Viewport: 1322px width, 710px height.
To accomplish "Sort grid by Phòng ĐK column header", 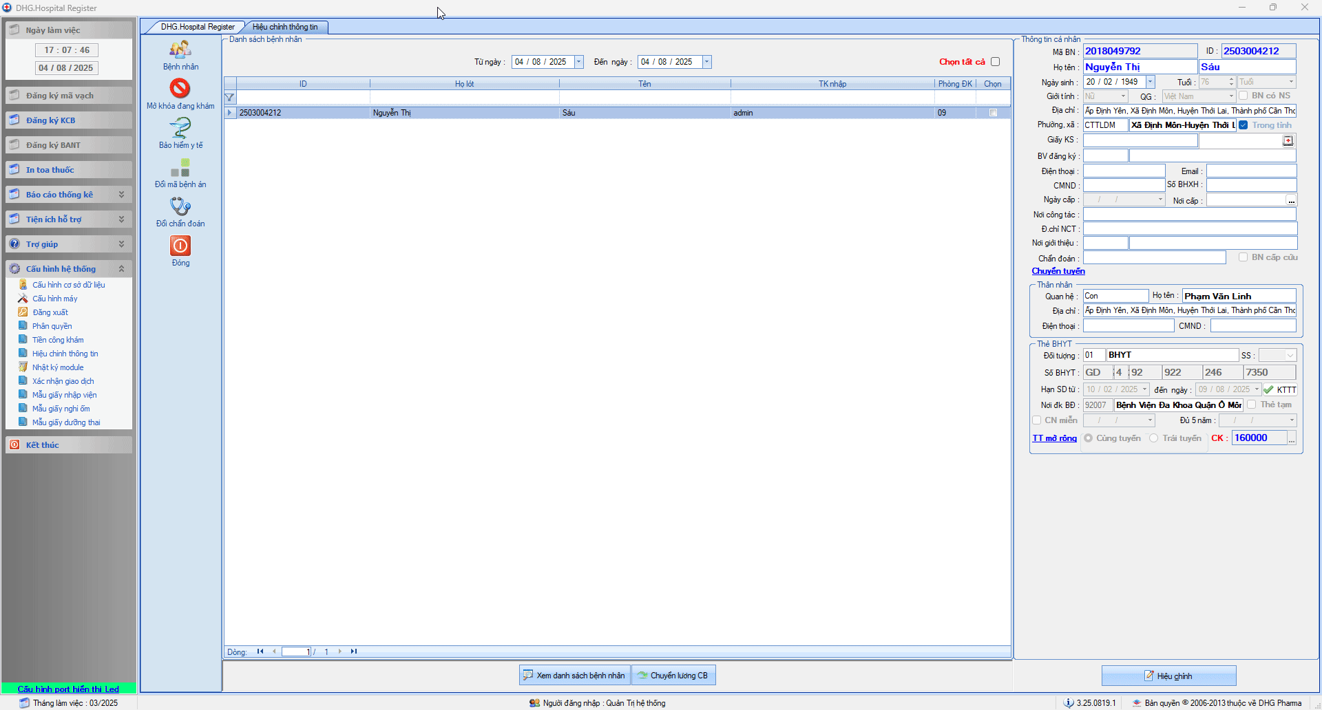I will (955, 84).
